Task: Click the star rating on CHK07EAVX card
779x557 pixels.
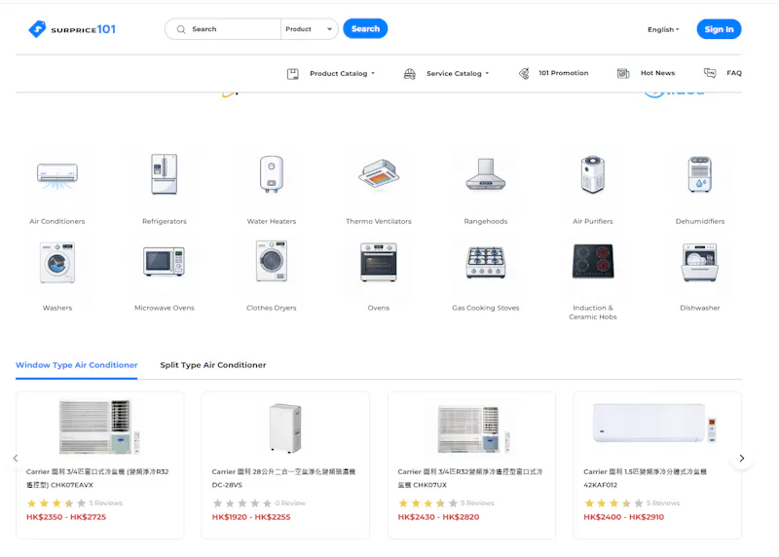Action: (x=56, y=503)
